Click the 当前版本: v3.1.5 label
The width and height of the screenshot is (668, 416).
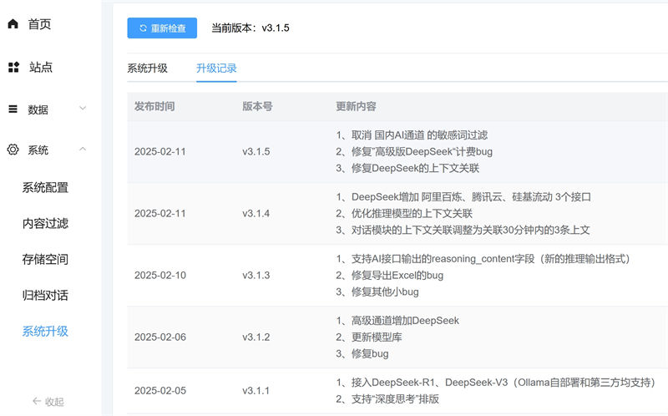(250, 28)
